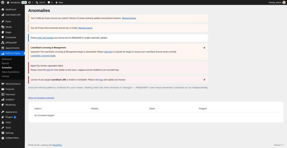The width and height of the screenshot is (287, 148).
Task: Open the WordPress footer link
Action: pos(57,145)
